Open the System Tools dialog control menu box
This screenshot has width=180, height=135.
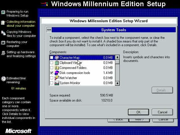coord(49,30)
